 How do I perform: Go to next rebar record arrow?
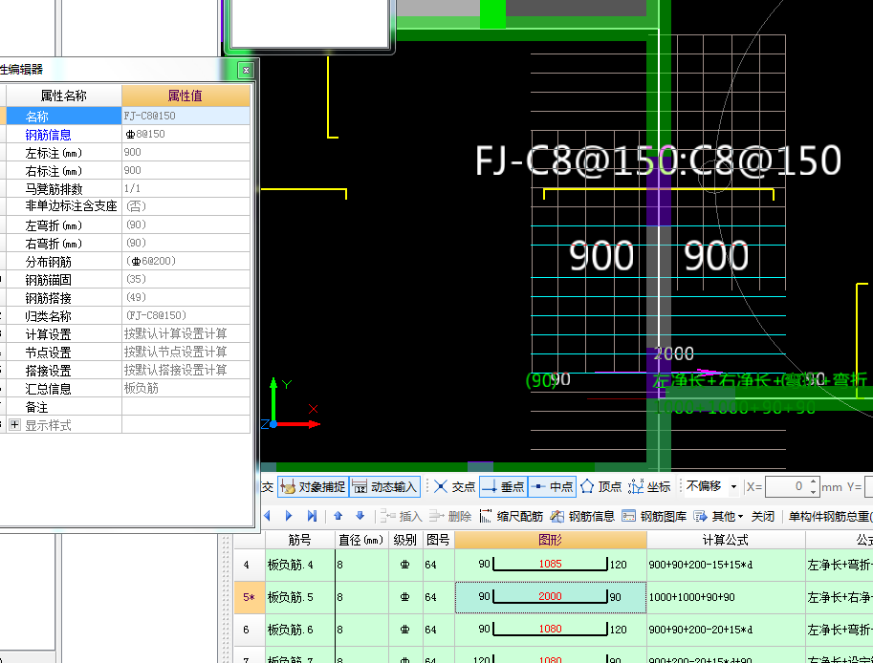[x=289, y=516]
